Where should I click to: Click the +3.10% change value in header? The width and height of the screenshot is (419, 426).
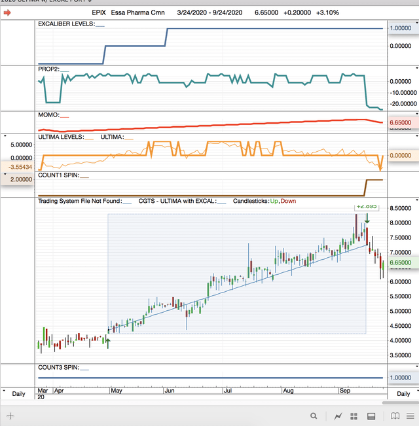point(327,12)
